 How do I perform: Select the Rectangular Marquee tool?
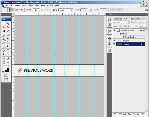4,23
